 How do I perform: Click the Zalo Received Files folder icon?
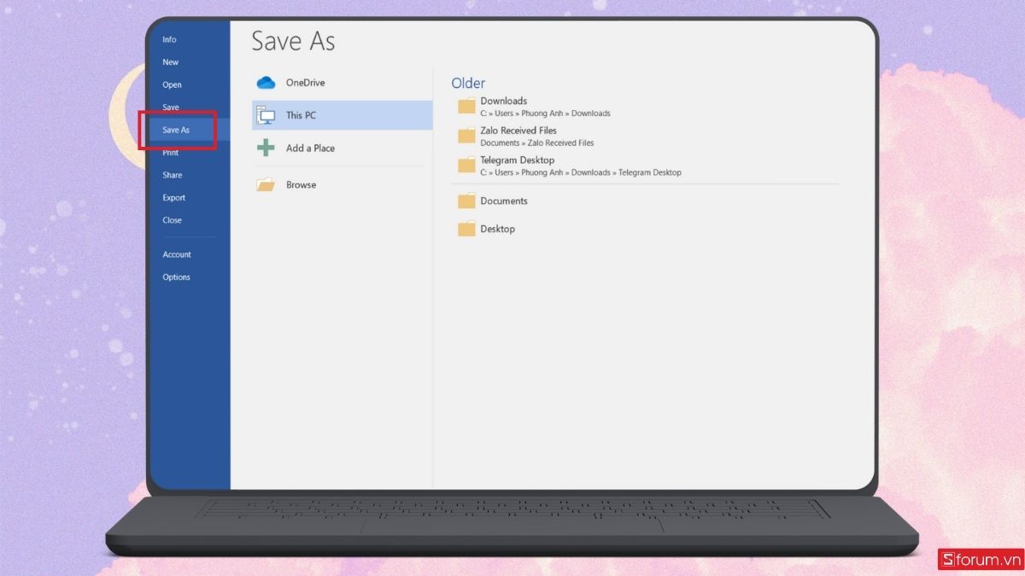pos(466,136)
